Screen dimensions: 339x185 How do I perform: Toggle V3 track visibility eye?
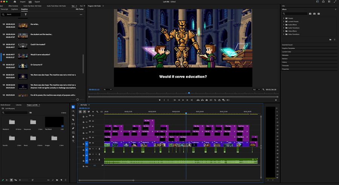click(93, 132)
